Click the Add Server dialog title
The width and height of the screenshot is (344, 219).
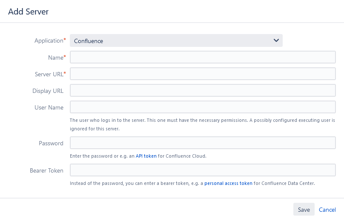[x=28, y=12]
